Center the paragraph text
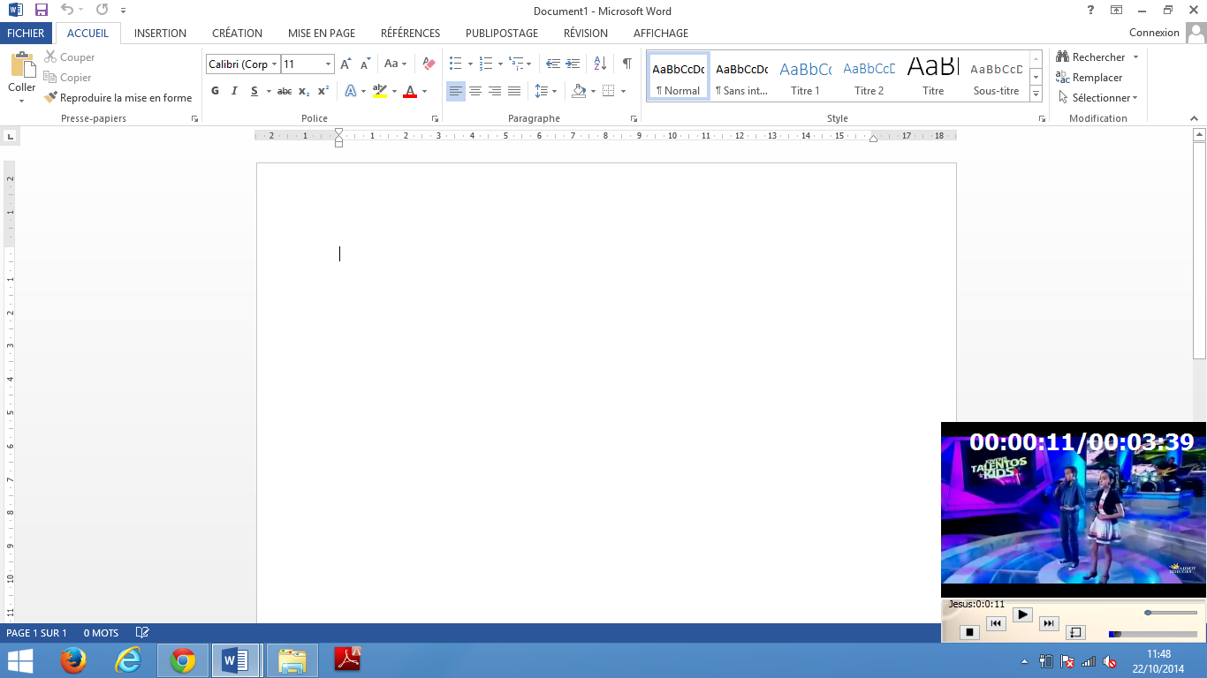The width and height of the screenshot is (1207, 678). pos(475,91)
